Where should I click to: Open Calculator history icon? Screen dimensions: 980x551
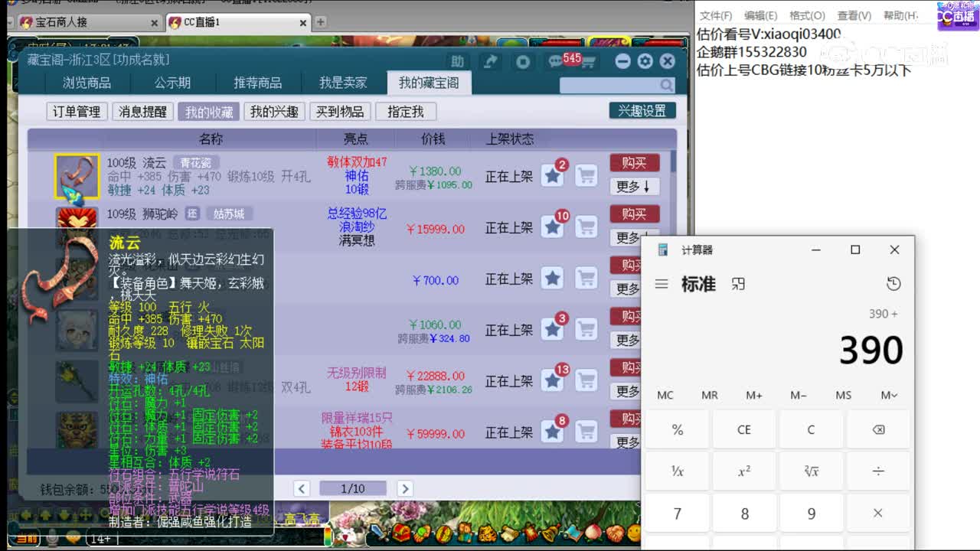[x=893, y=284]
